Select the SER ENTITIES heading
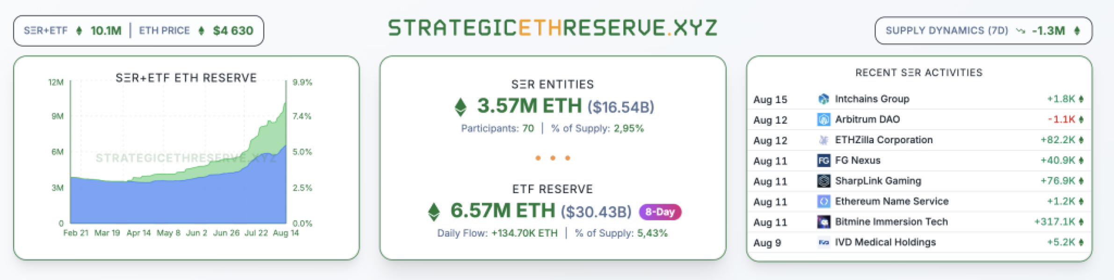This screenshot has height=280, width=1114. 553,84
